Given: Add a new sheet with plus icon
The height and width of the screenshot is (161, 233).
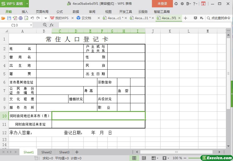Looking at the screenshot, I should (77, 152).
